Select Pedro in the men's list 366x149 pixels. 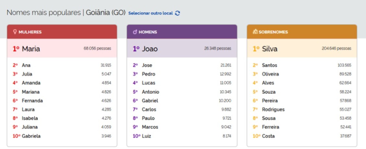[x=148, y=74]
